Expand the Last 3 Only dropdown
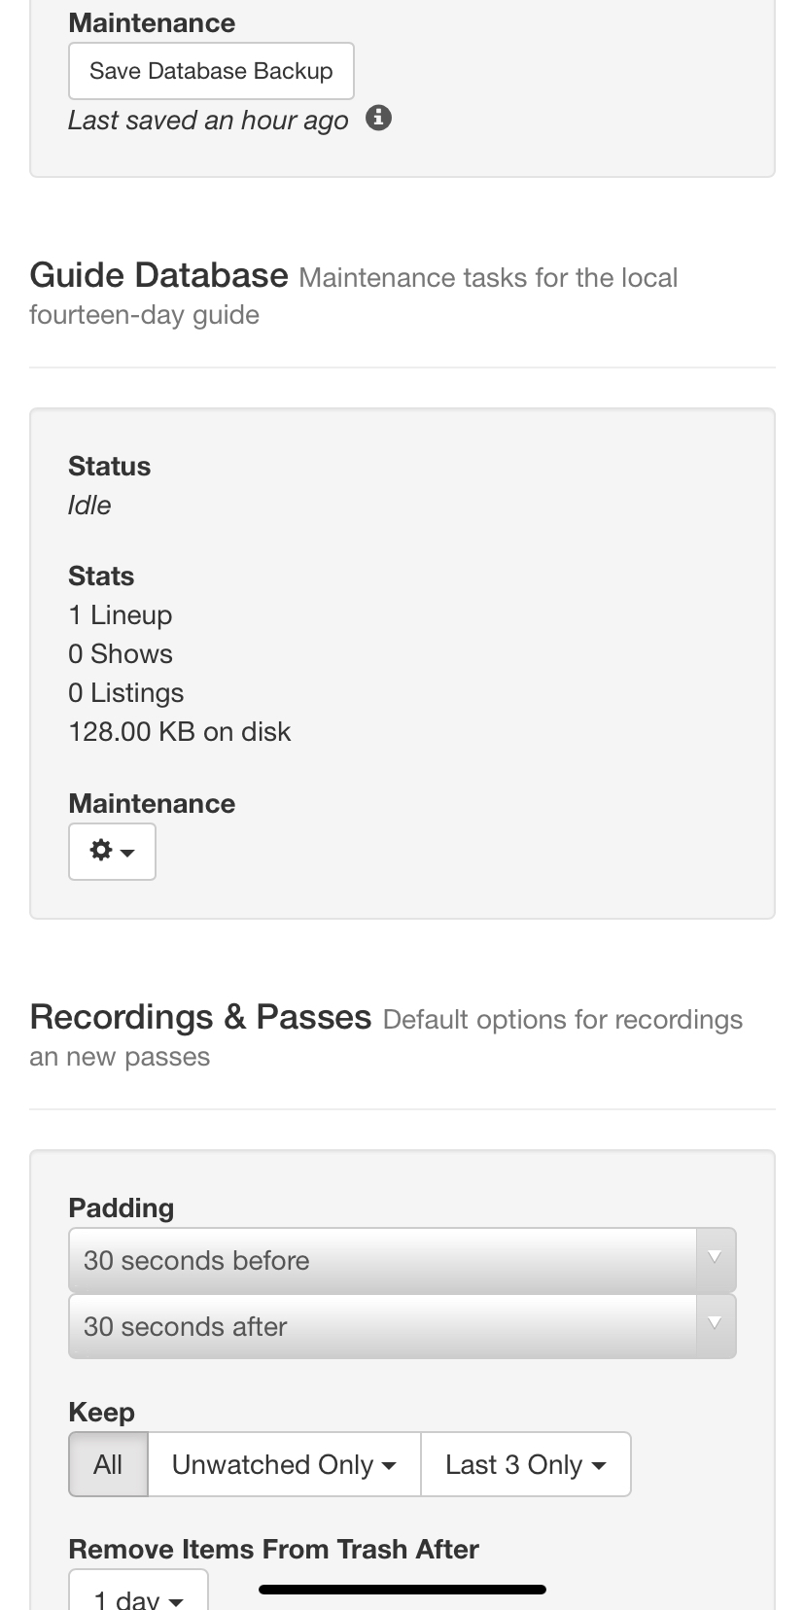Image resolution: width=805 pixels, height=1610 pixels. click(x=525, y=1464)
